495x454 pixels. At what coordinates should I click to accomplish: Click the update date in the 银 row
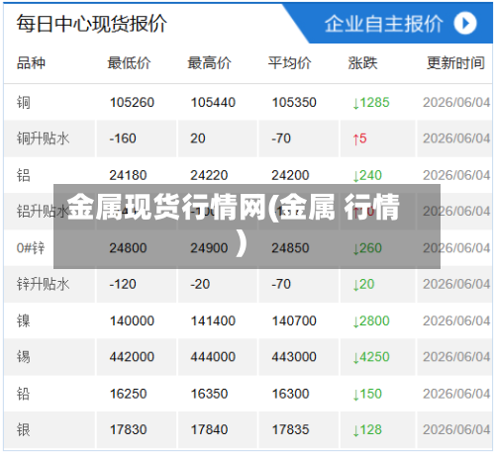pyautogui.click(x=456, y=429)
